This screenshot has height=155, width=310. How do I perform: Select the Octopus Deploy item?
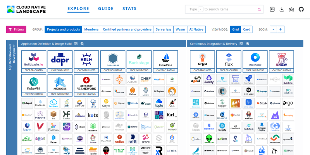pos(262,127)
